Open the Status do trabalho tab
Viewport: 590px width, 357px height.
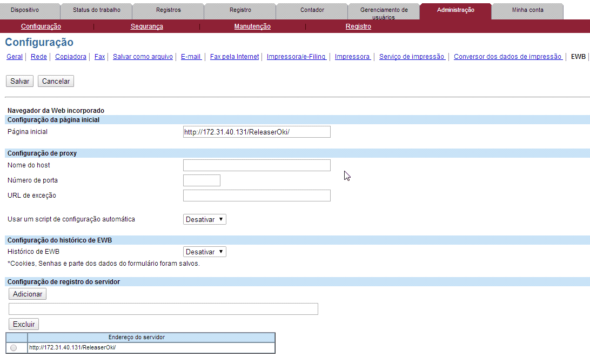(97, 10)
